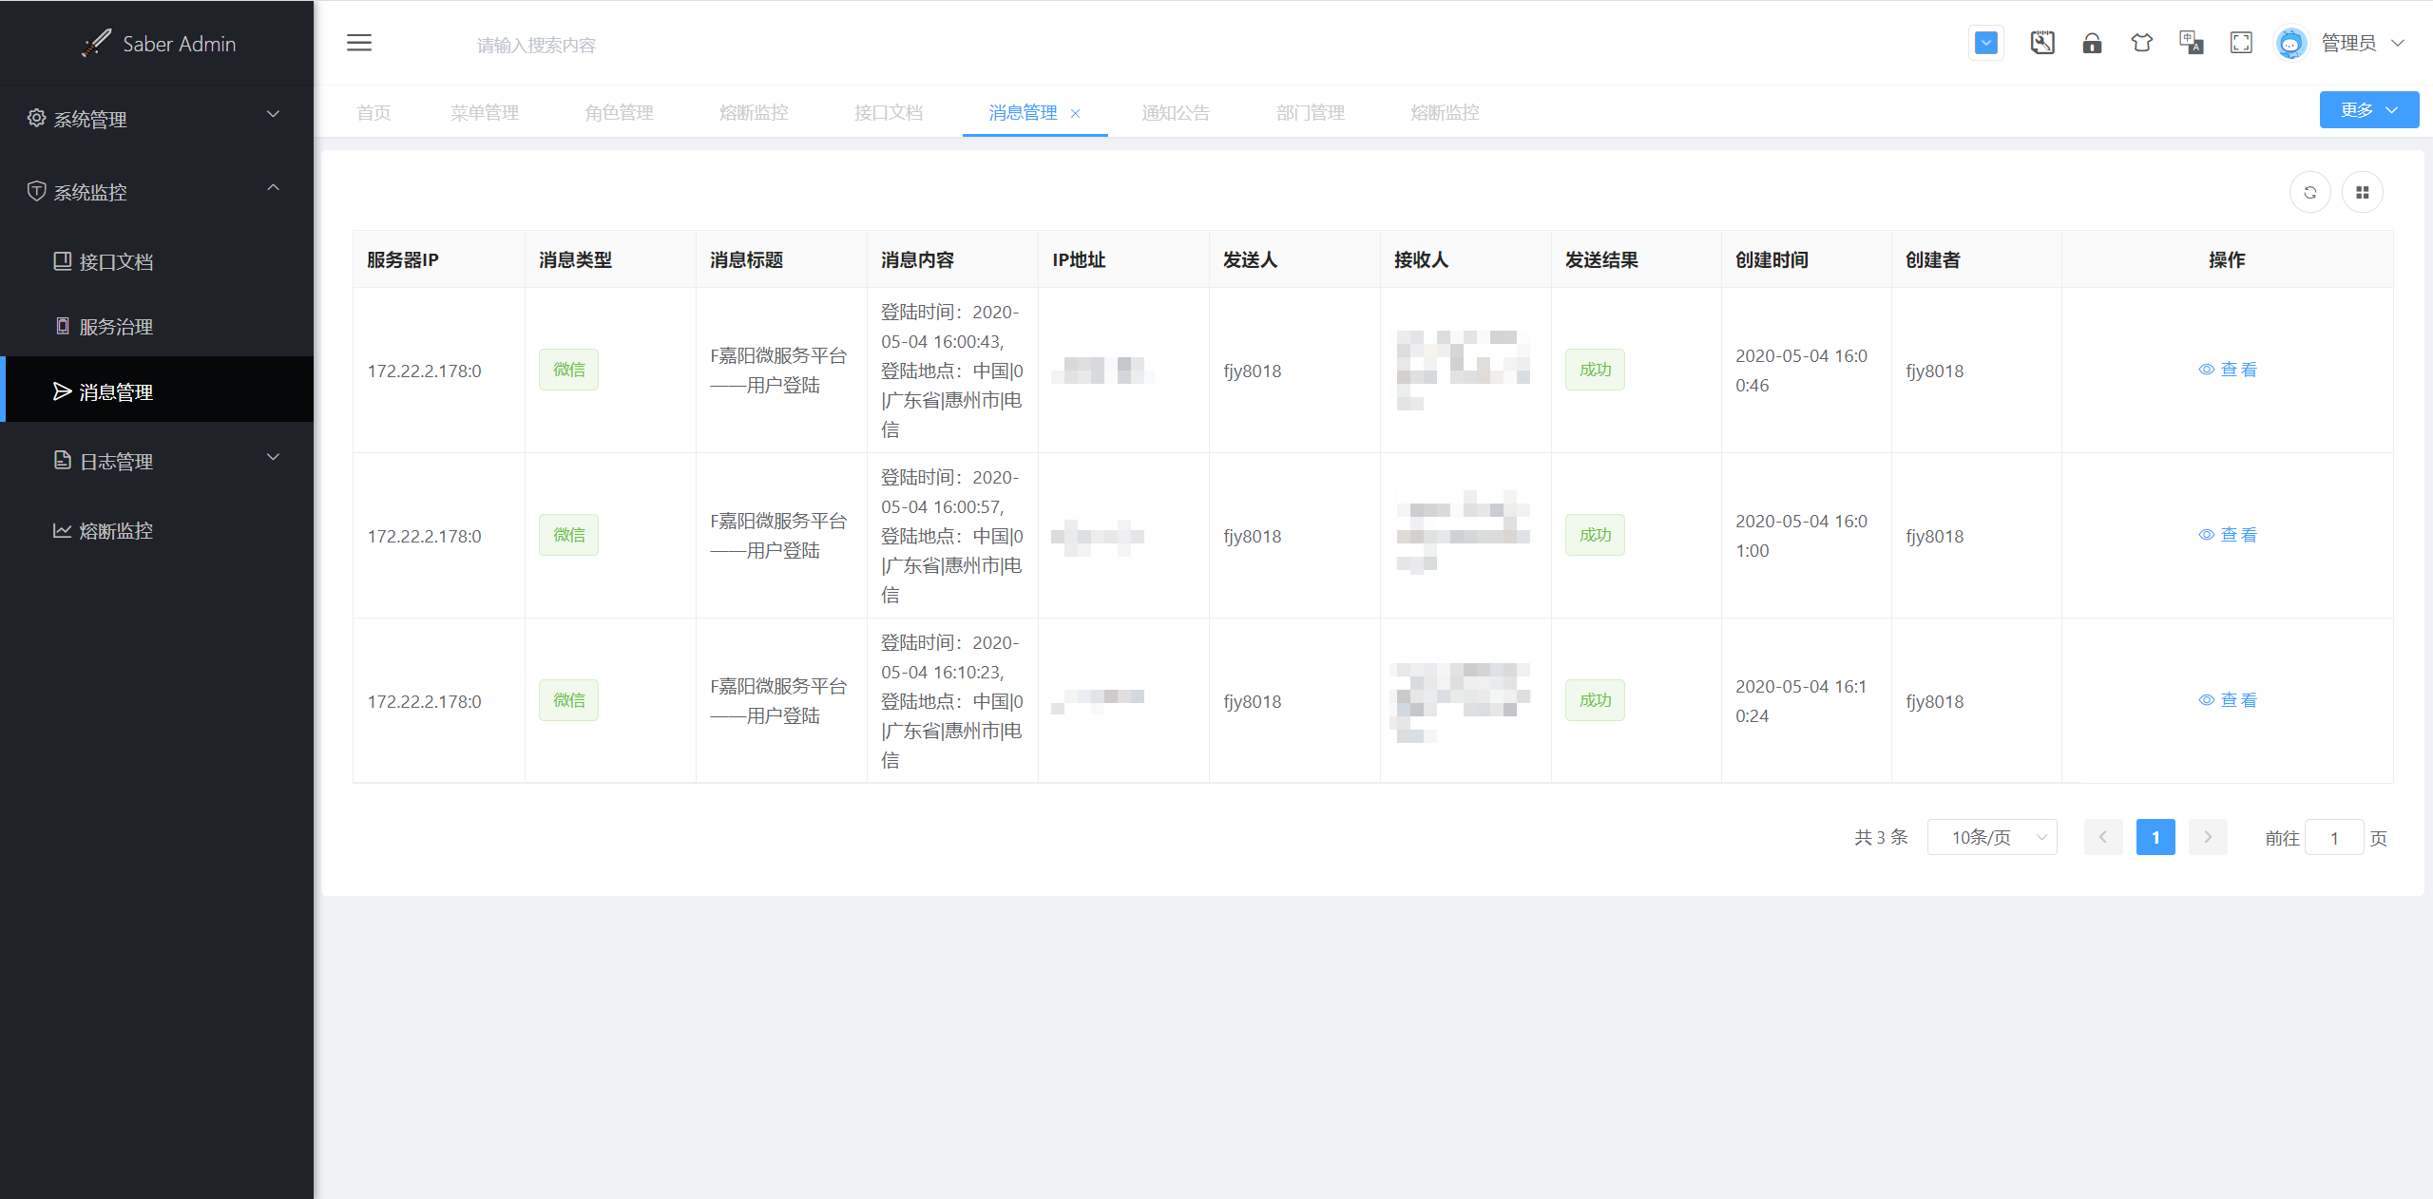The image size is (2433, 1199).
Task: Collapse sidebar with hamburger icon
Action: point(359,43)
